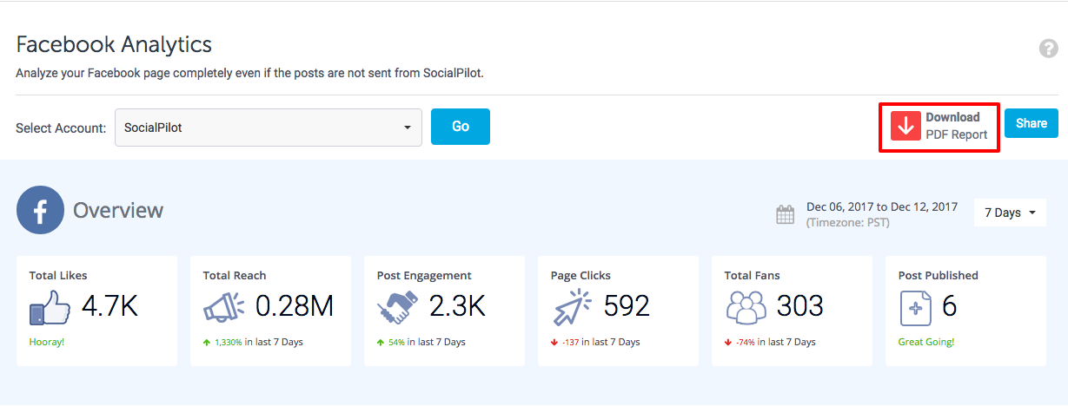Click the Share button

(x=1032, y=123)
